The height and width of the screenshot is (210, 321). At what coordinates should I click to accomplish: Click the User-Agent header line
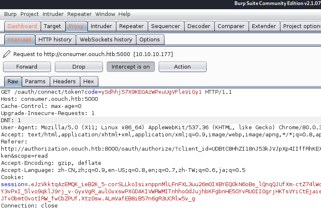pos(161,128)
